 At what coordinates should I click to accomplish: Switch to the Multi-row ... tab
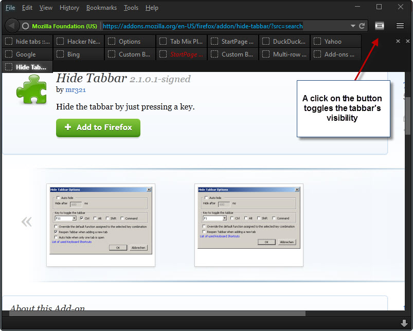(284, 54)
